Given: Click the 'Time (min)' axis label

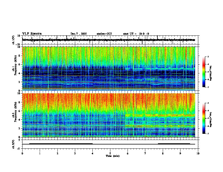Looking at the screenshot, I should (113, 156).
